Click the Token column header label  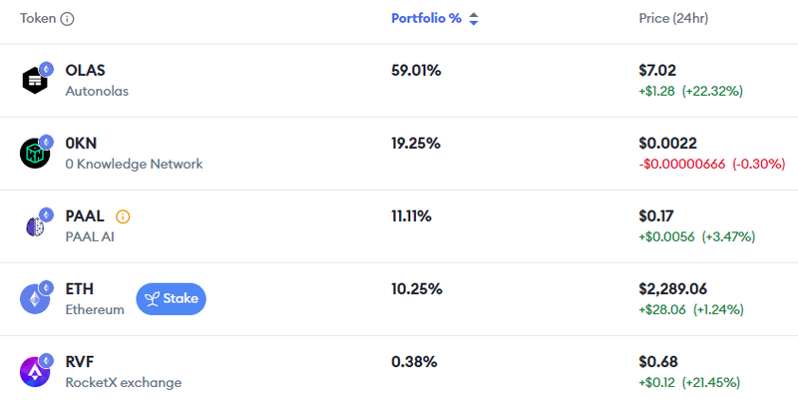[38, 19]
